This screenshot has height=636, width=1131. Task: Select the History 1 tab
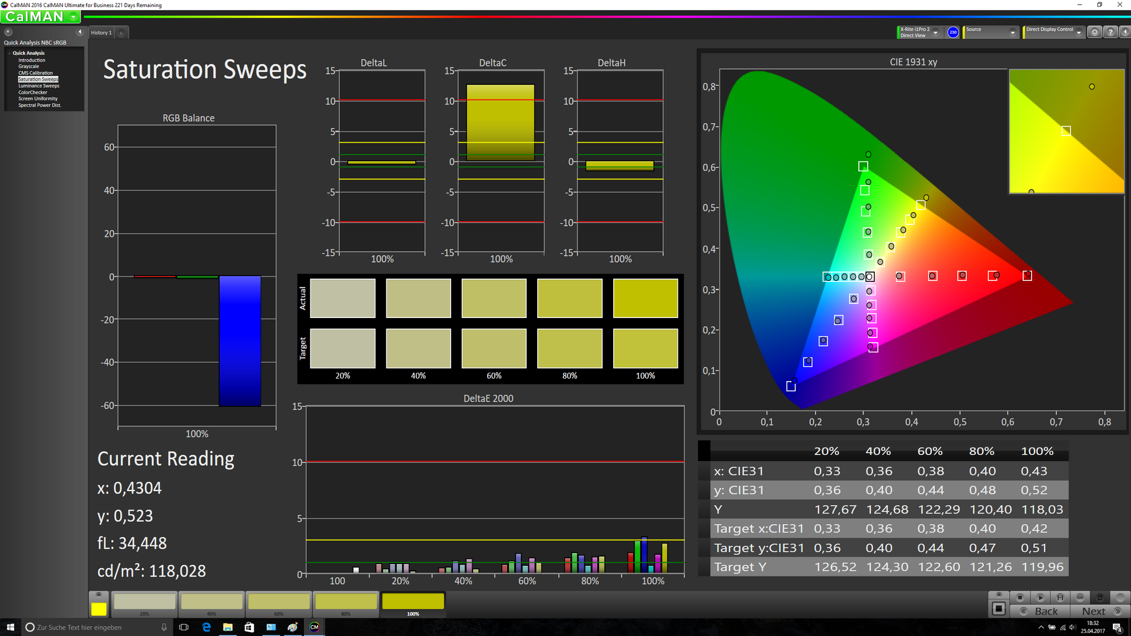pos(101,33)
